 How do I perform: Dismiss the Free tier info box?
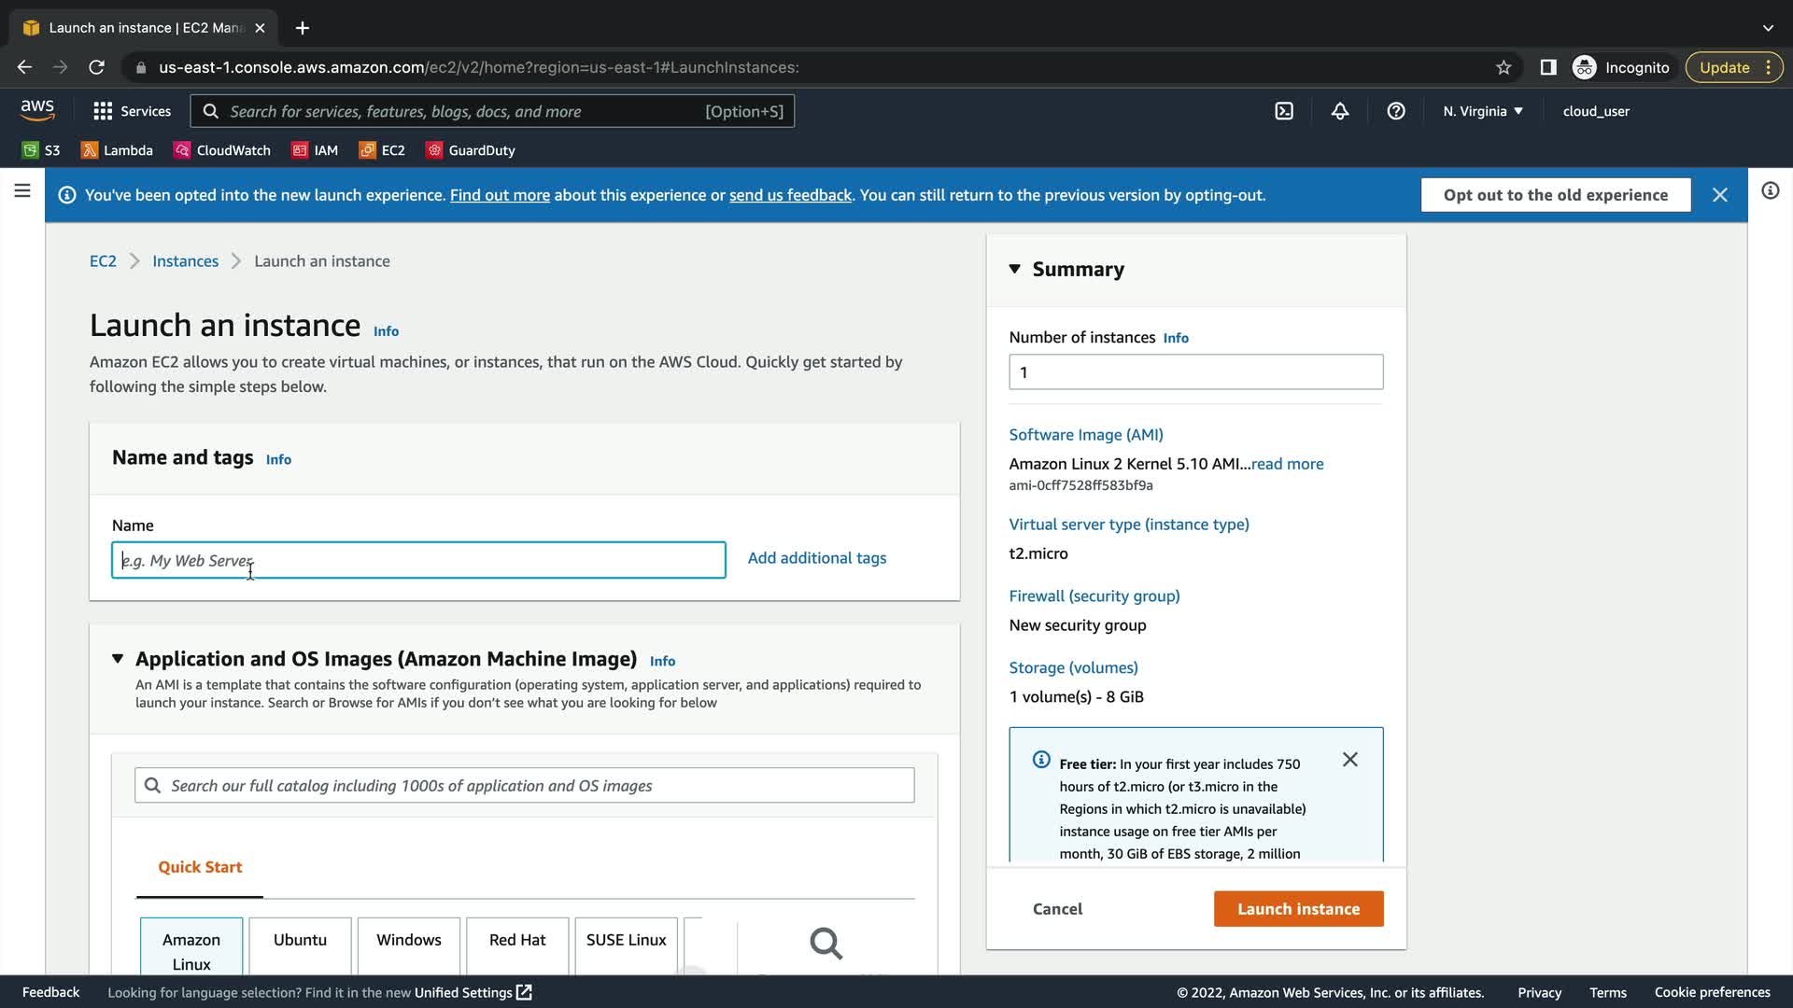point(1349,760)
